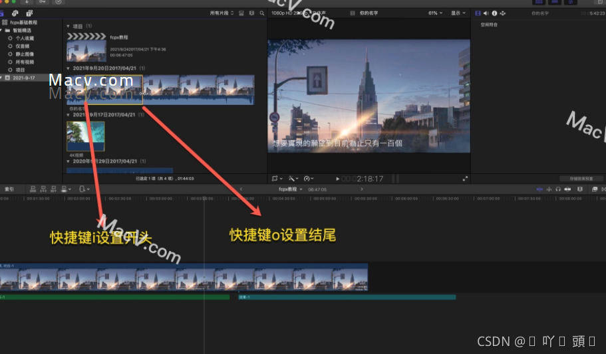Collapse the 智能精选 smart collections folder

click(1, 31)
